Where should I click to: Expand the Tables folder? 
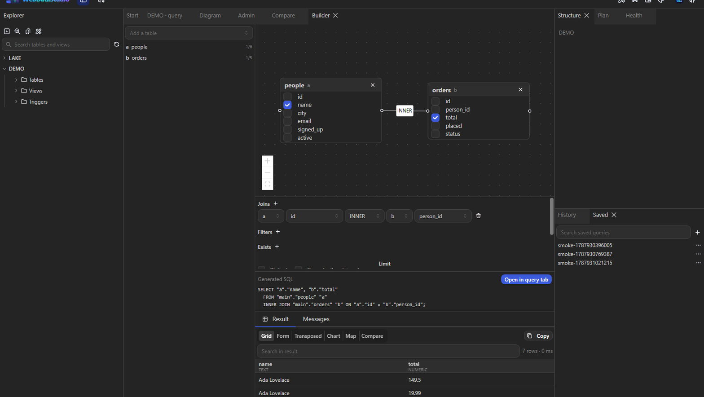pos(17,80)
